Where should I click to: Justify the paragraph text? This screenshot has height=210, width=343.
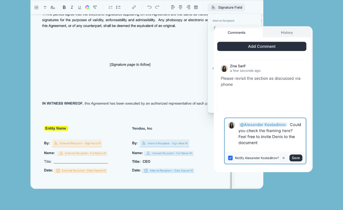click(x=196, y=7)
